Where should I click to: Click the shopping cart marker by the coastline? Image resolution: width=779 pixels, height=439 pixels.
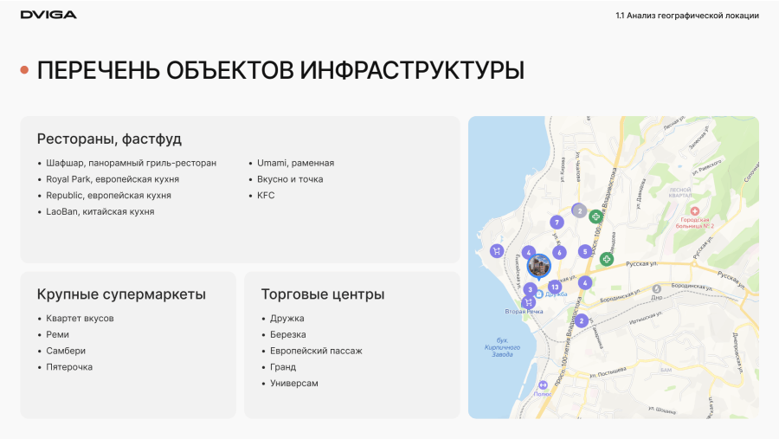[497, 251]
